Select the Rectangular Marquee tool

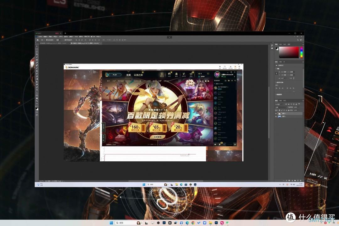coord(37,49)
